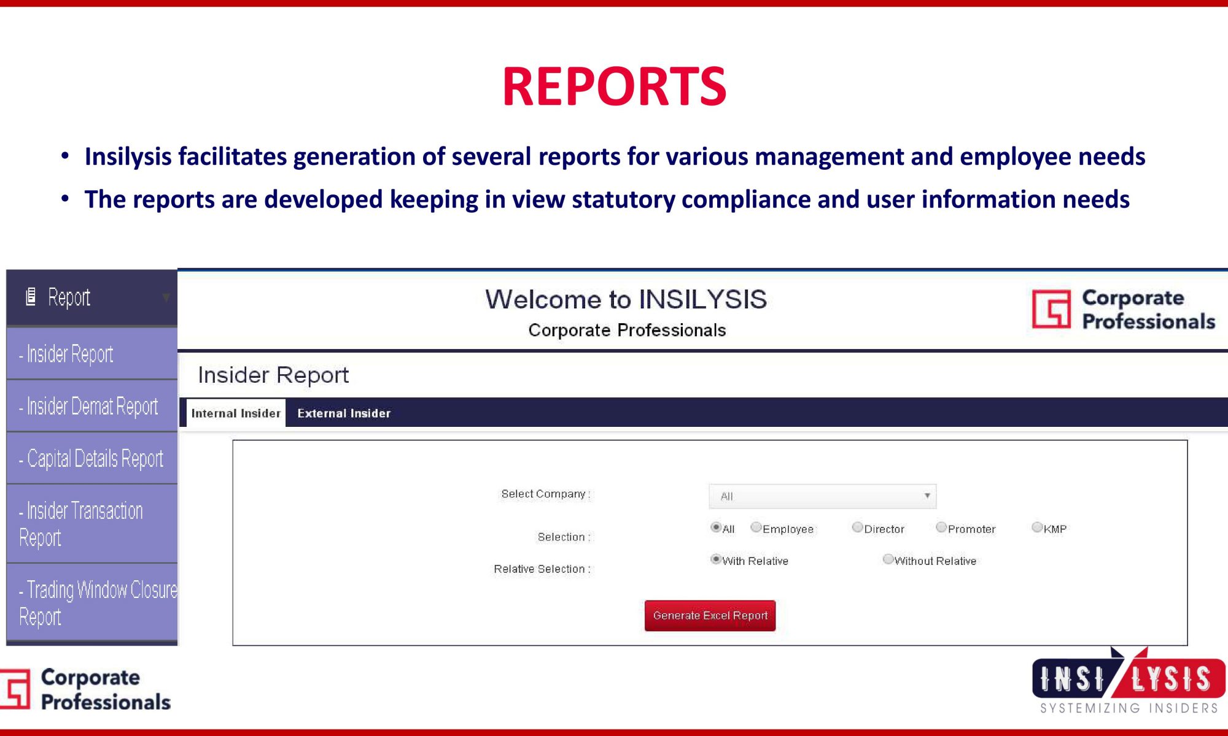Screen dimensions: 1228x736
Task: Open the Trading Window Closure Report item
Action: pyautogui.click(x=92, y=602)
